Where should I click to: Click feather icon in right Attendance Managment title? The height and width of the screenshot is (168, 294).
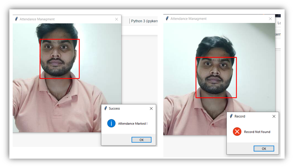(x=167, y=18)
